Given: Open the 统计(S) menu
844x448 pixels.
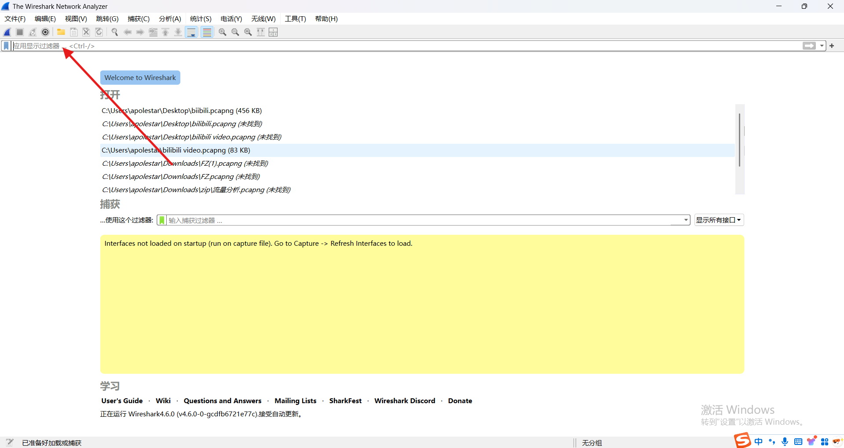Looking at the screenshot, I should click(x=201, y=19).
